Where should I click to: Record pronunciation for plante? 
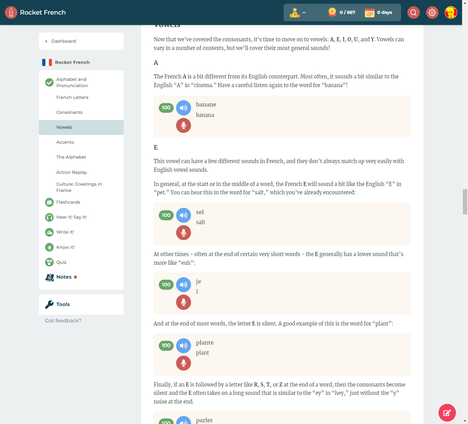coord(184,363)
